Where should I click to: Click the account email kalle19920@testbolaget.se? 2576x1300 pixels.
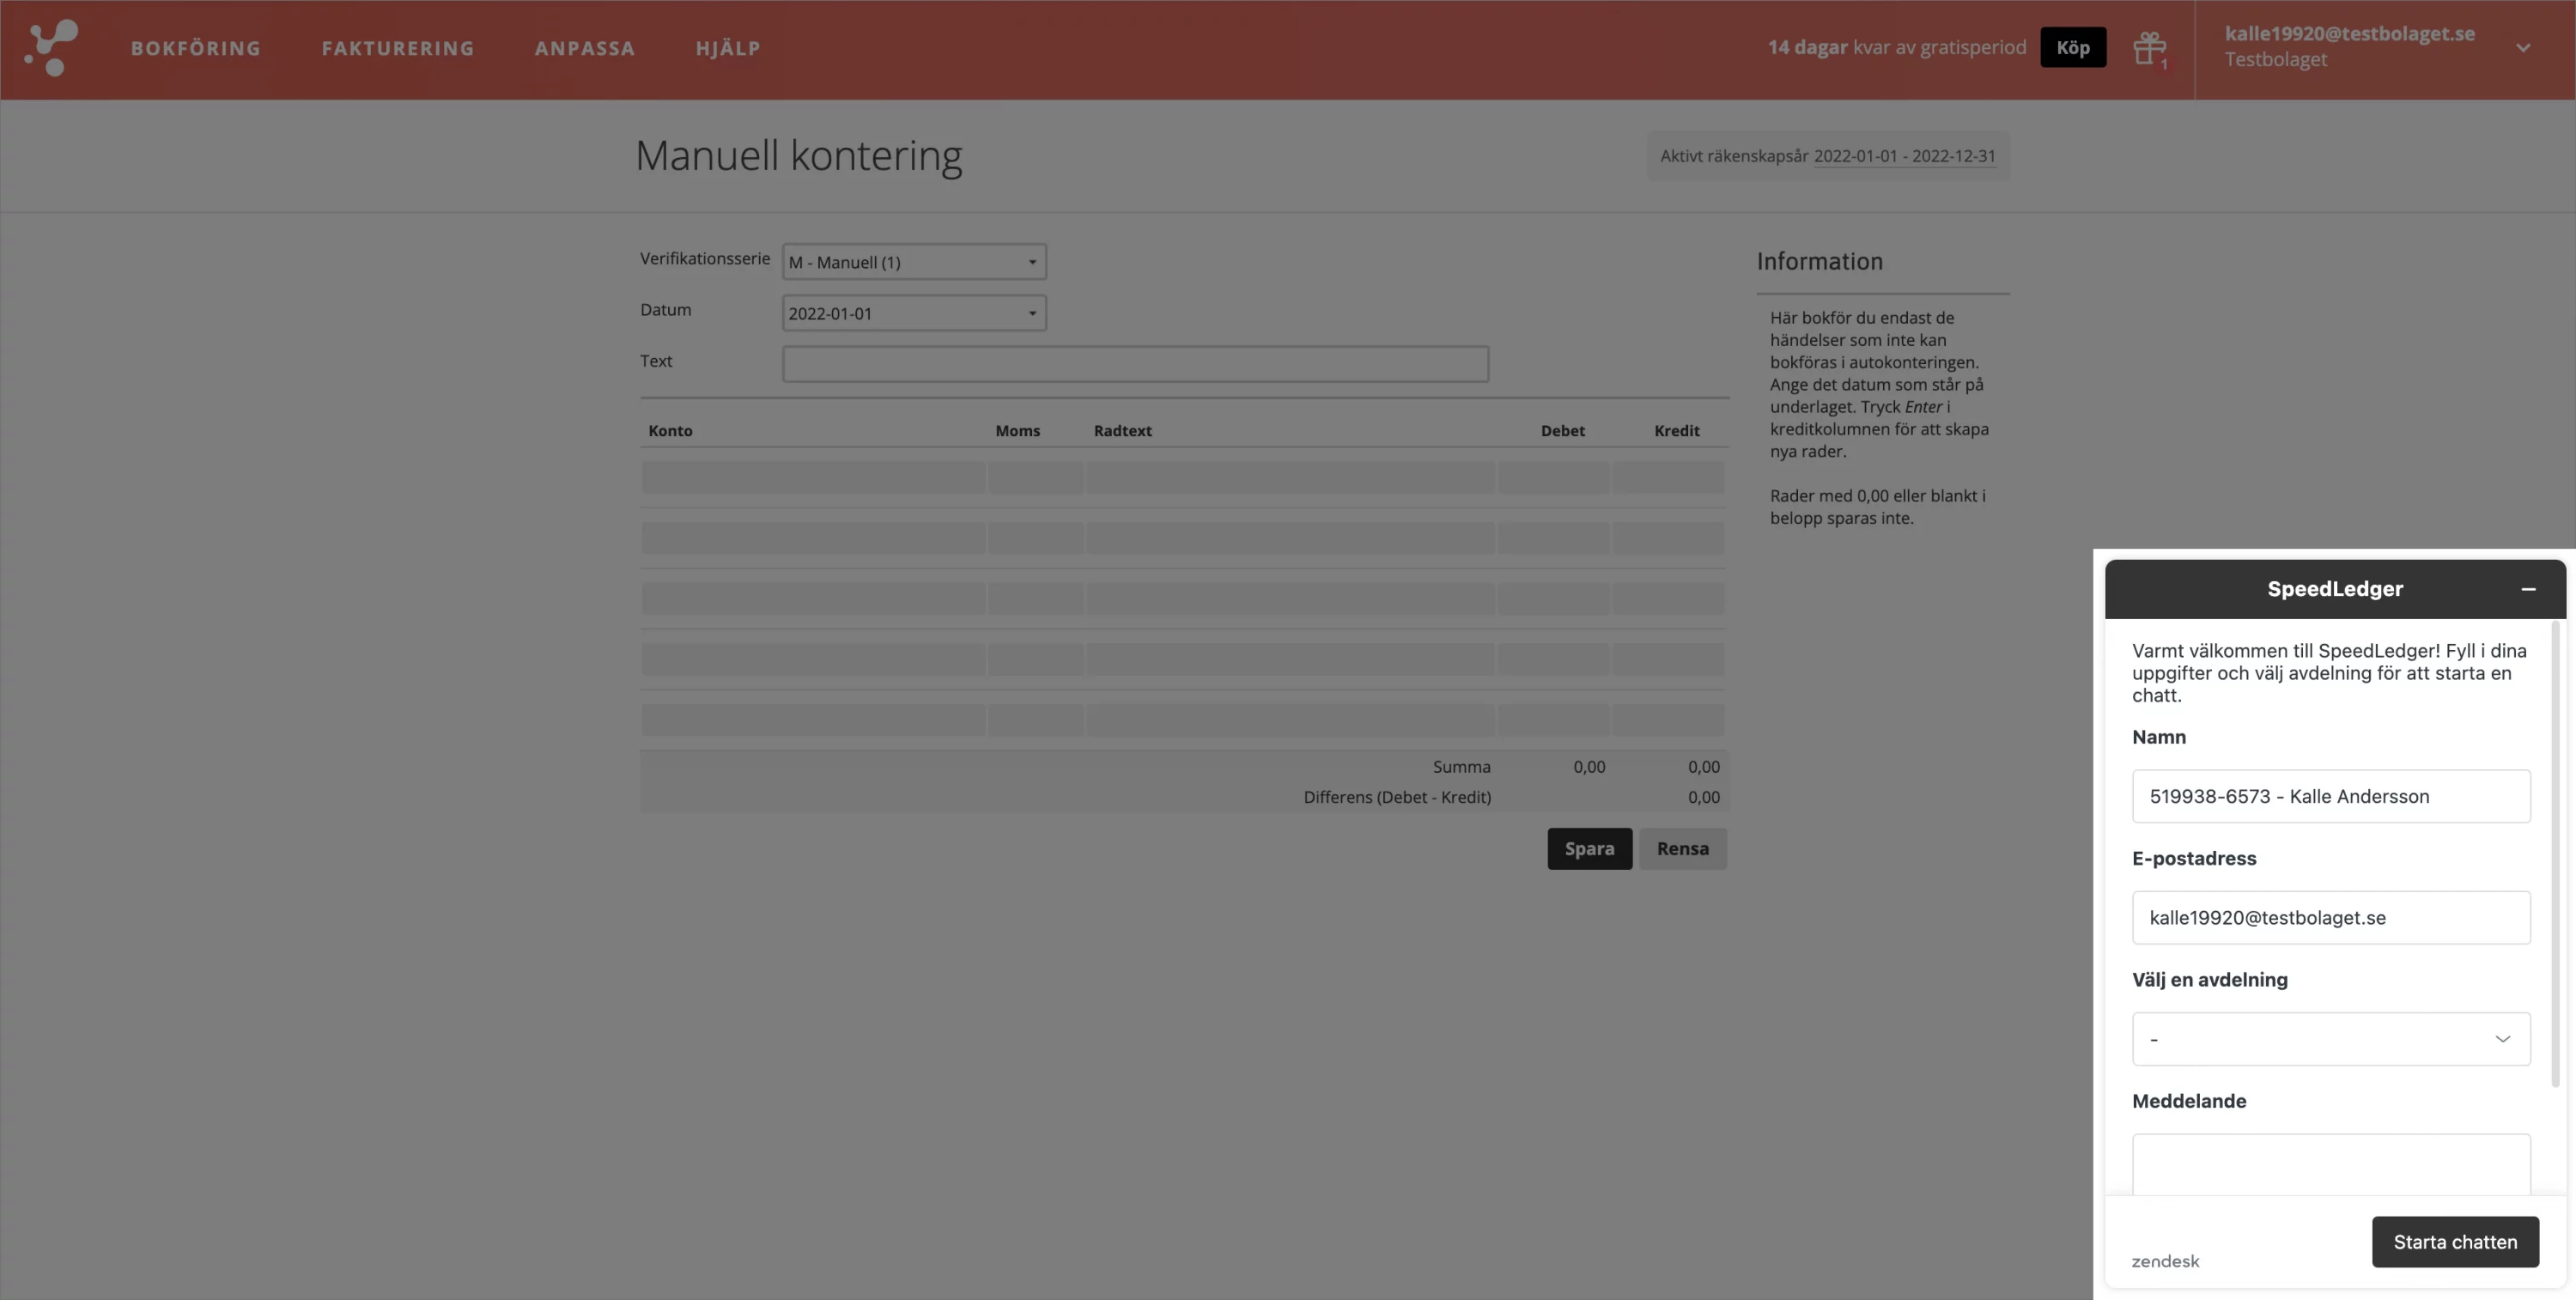[2349, 34]
